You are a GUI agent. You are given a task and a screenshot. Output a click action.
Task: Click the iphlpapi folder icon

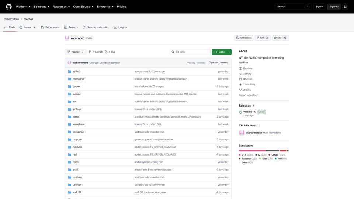pos(70,109)
